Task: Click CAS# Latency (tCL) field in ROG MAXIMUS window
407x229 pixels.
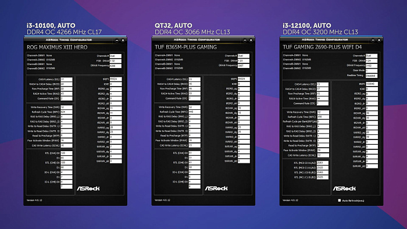Action: pyautogui.click(x=66, y=80)
